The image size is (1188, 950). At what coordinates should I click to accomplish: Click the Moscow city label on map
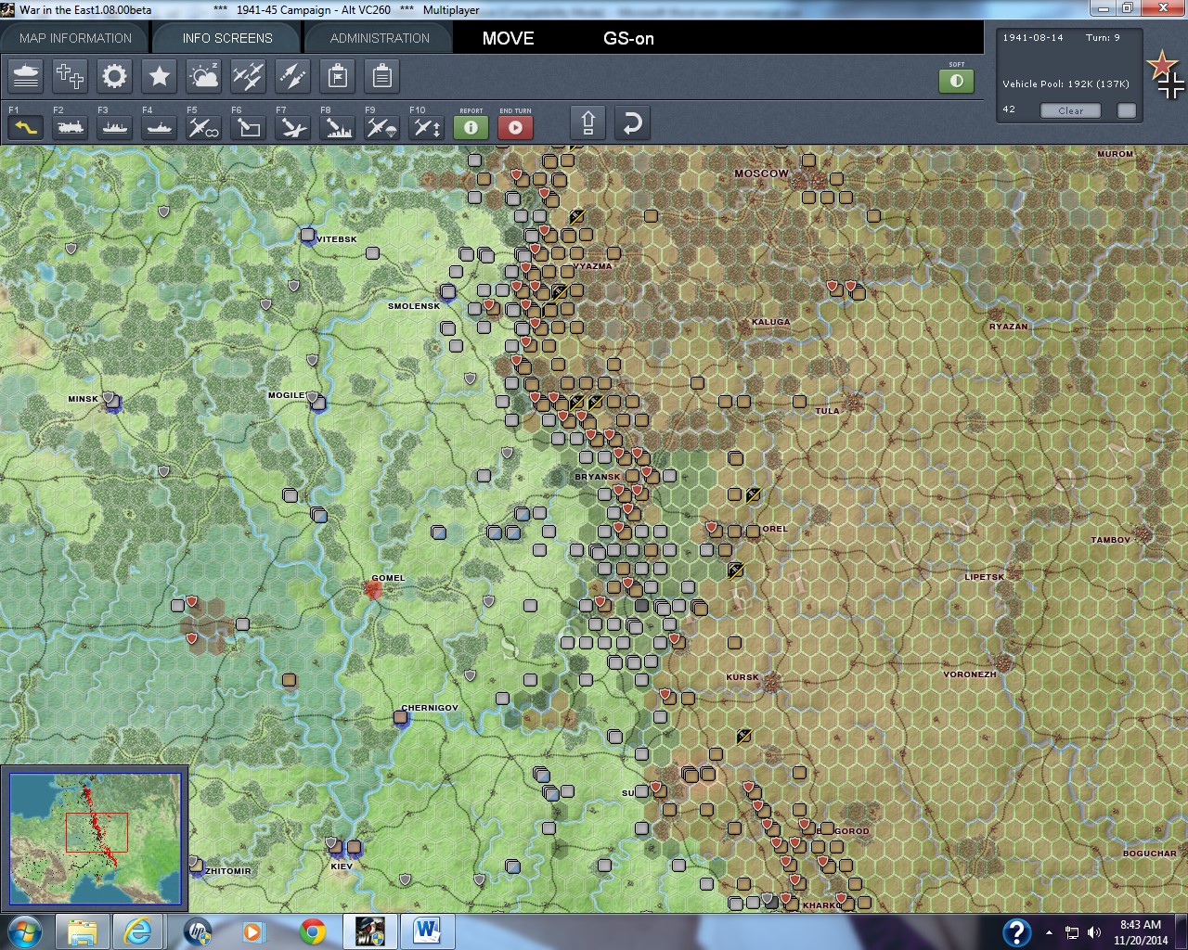point(761,173)
